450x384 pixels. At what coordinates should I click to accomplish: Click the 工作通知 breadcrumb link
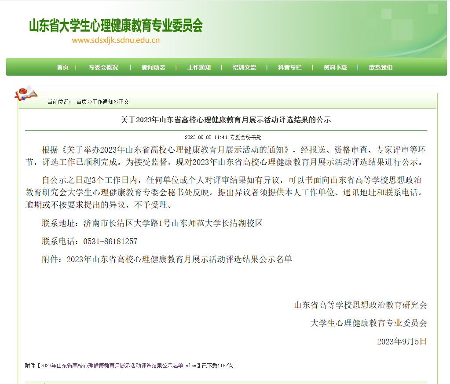click(103, 102)
